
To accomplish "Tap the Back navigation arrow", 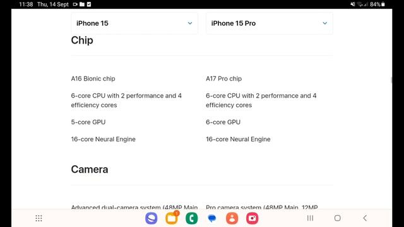I will click(x=365, y=218).
